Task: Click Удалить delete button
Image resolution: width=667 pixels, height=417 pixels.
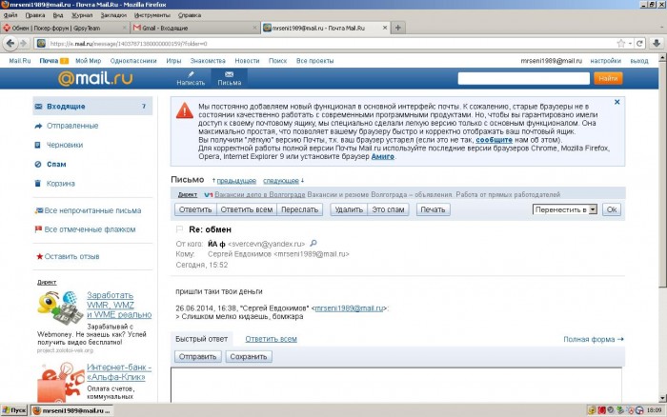Action: coord(349,209)
